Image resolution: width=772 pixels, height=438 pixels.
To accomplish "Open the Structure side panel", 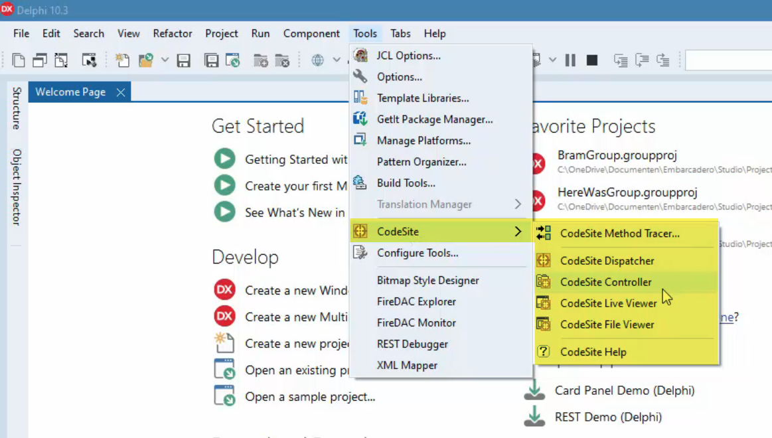I will click(x=16, y=108).
